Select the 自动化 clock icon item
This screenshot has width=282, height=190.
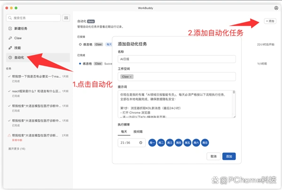point(10,57)
